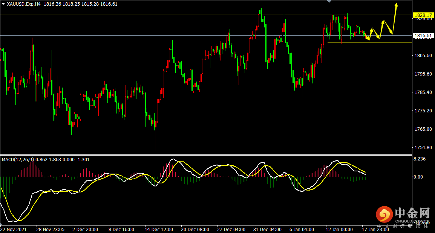
Task: Click the 1805.60 price axis value
Action: coord(423,56)
